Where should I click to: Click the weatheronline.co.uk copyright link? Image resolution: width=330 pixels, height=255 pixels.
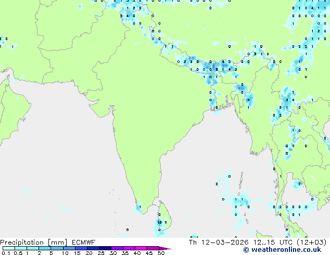click(x=282, y=250)
